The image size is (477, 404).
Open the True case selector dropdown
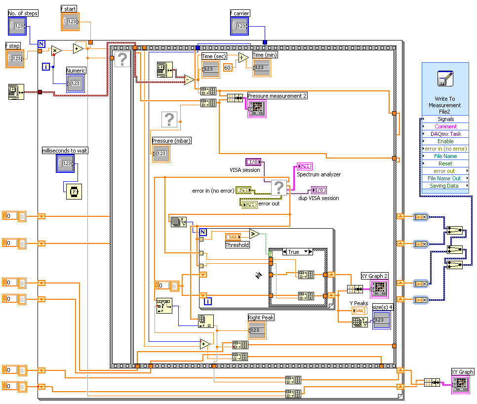coord(306,251)
